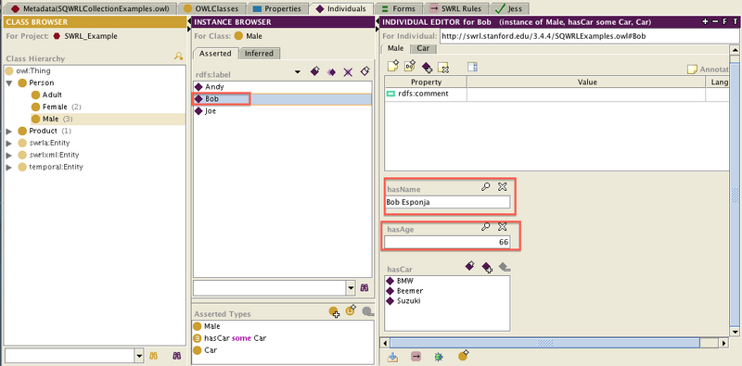Click the copy instance icon
Screen dimensions: 742x366
click(x=332, y=72)
